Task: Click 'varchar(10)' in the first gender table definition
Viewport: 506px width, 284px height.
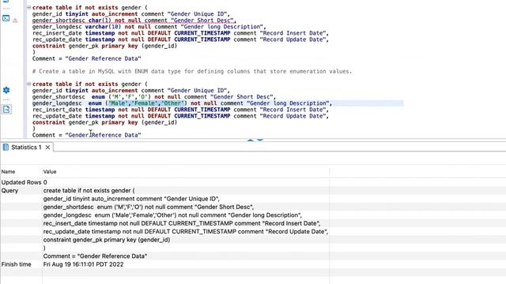Action: pos(103,27)
